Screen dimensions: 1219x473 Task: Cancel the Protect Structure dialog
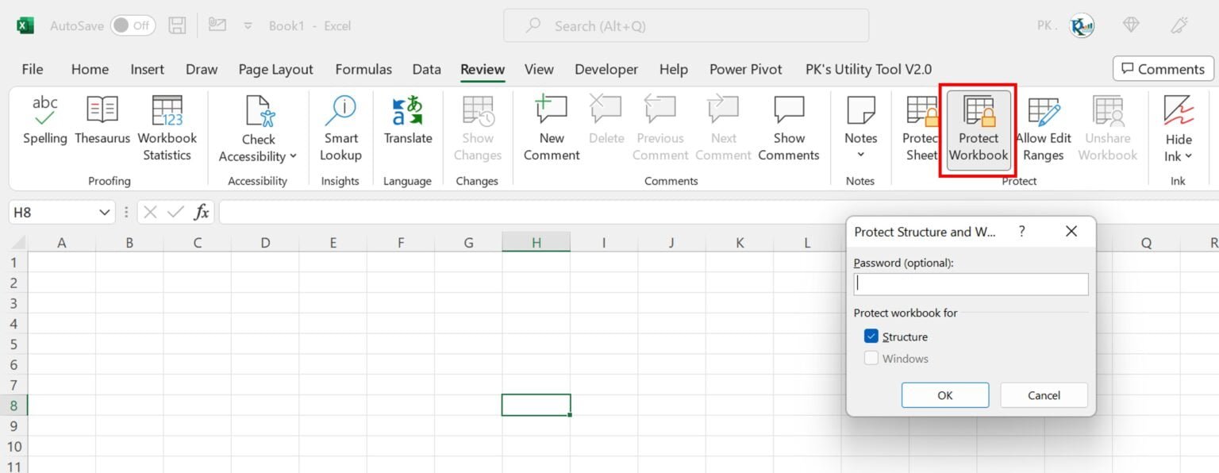pyautogui.click(x=1044, y=394)
